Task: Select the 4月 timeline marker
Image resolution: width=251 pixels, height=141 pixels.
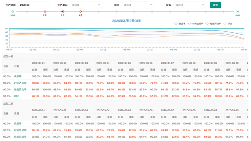Action: 81,12
